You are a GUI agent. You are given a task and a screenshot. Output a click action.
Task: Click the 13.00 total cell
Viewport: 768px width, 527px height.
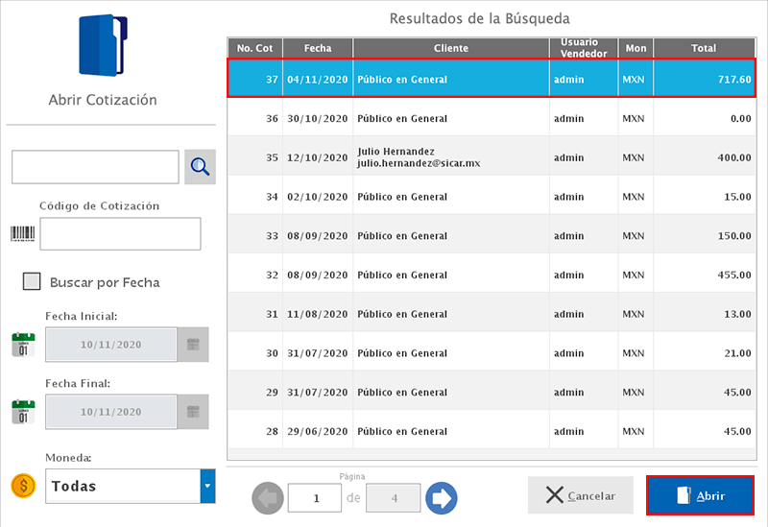(705, 314)
